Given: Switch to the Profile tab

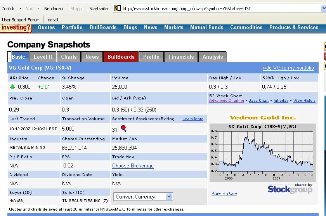Looking at the screenshot, I should coord(151,57).
